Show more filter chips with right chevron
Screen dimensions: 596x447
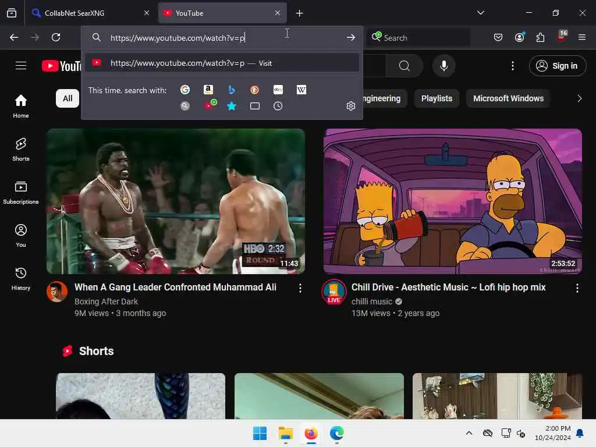tap(579, 98)
